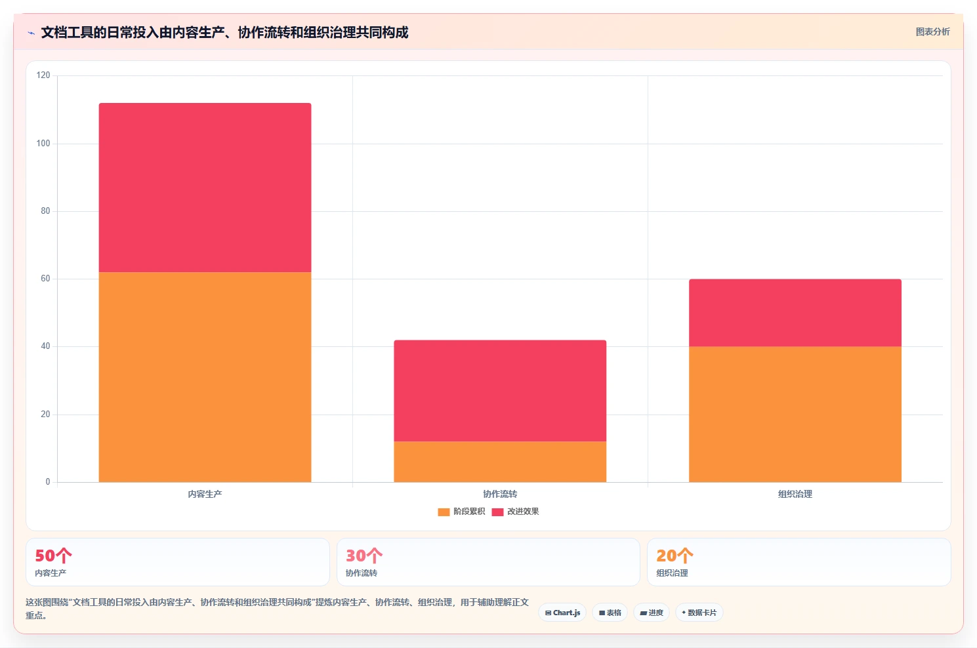This screenshot has width=977, height=648.
Task: Click the 20个 stat value
Action: [675, 556]
